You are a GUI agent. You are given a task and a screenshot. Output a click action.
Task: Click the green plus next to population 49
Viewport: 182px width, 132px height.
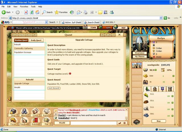[173, 82]
